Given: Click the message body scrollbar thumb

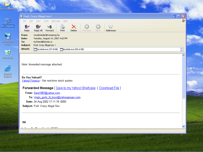Looking at the screenshot, I should click(183, 78).
